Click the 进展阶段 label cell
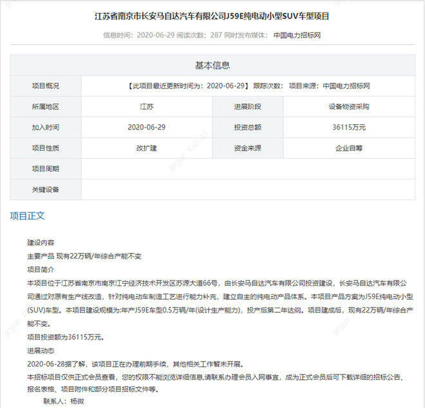Image resolution: width=425 pixels, height=408 pixels. click(x=248, y=107)
